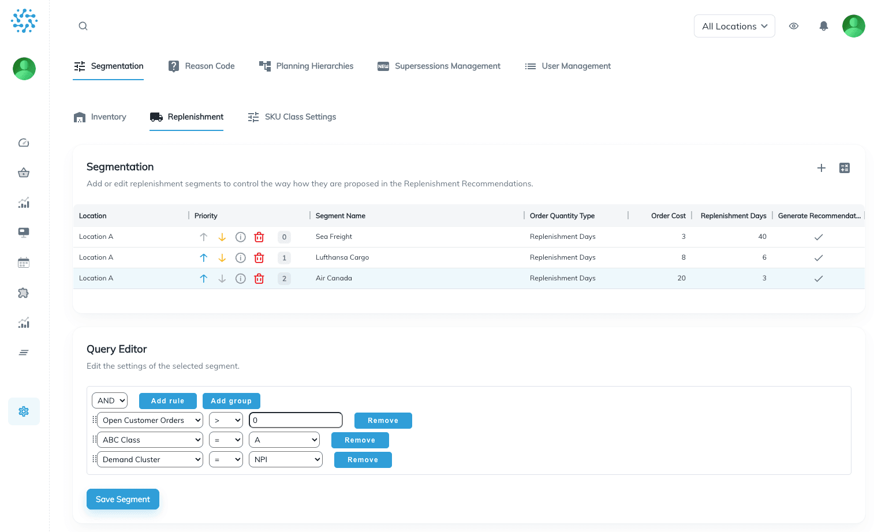Toggle the preview eye icon near All Locations
This screenshot has height=532, width=874.
(x=794, y=26)
